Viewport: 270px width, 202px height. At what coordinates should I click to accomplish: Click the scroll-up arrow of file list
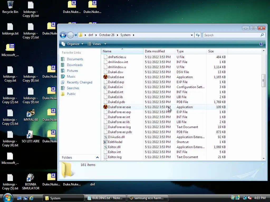(263, 50)
